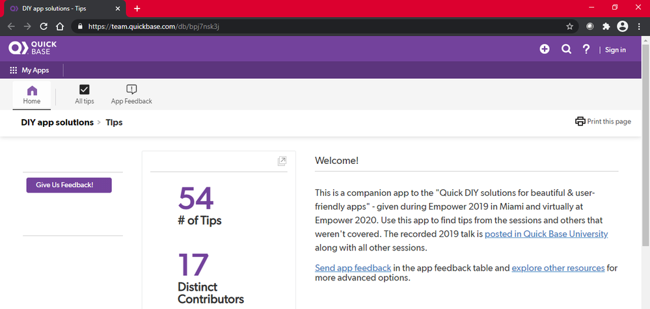Click the Quick Base logo
Viewport: 650px width, 309px height.
coord(33,48)
